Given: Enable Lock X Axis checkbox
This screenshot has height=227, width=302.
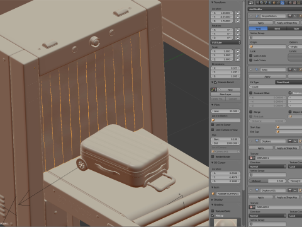Looking at the screenshot, I should click(251, 55).
